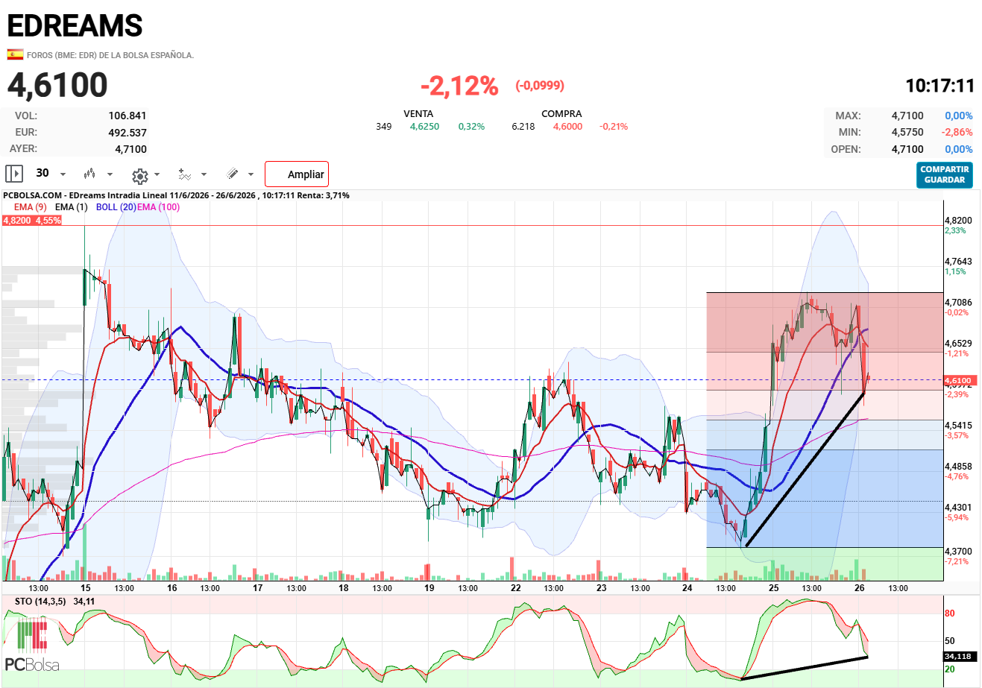The height and width of the screenshot is (688, 982).
Task: Click the AYER value 4,7100
Action: [130, 149]
